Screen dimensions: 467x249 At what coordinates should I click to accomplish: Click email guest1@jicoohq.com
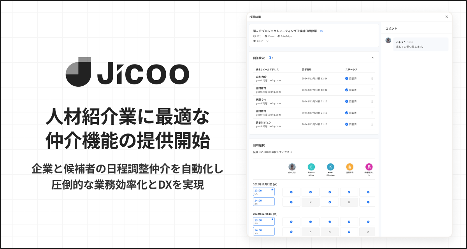[268, 81]
